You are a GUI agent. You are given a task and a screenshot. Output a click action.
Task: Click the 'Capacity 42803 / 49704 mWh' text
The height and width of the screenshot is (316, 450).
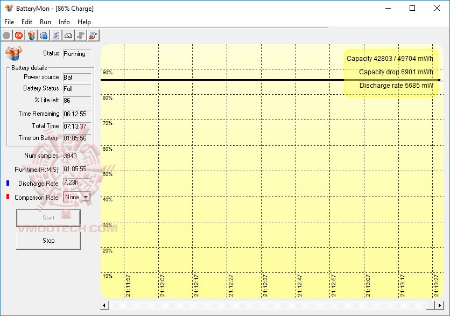point(390,59)
